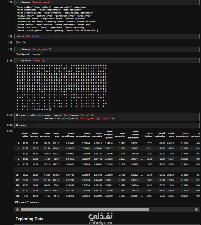201x225 pixels.
Task: Click the 'mean perimeter' column header
Action: 45,135
